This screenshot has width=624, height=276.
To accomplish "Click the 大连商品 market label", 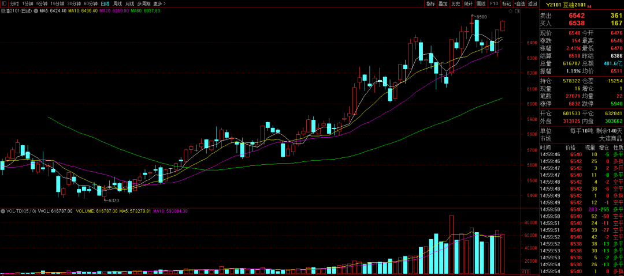I will pos(611,139).
